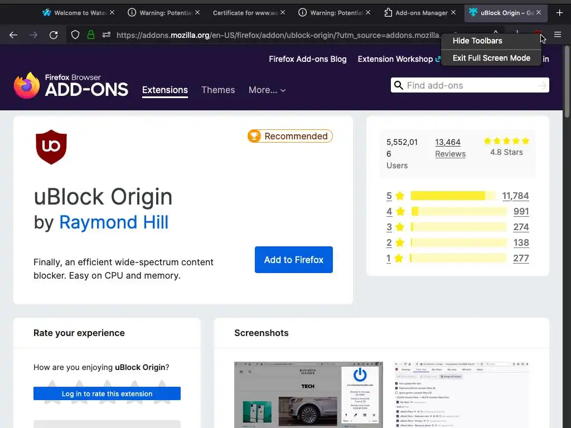Open the 991 four-star count

521,211
